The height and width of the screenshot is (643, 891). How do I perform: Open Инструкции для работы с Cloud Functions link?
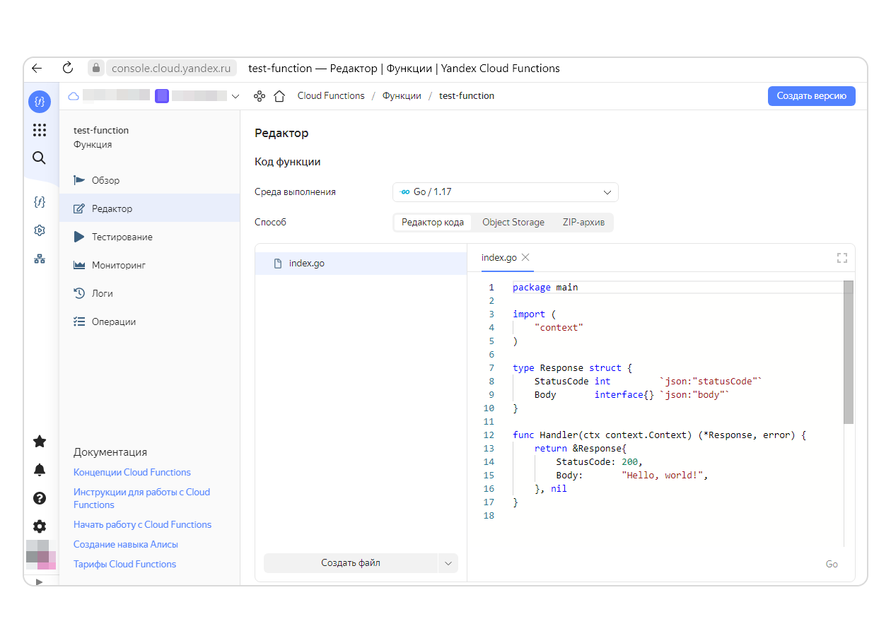[x=141, y=498]
